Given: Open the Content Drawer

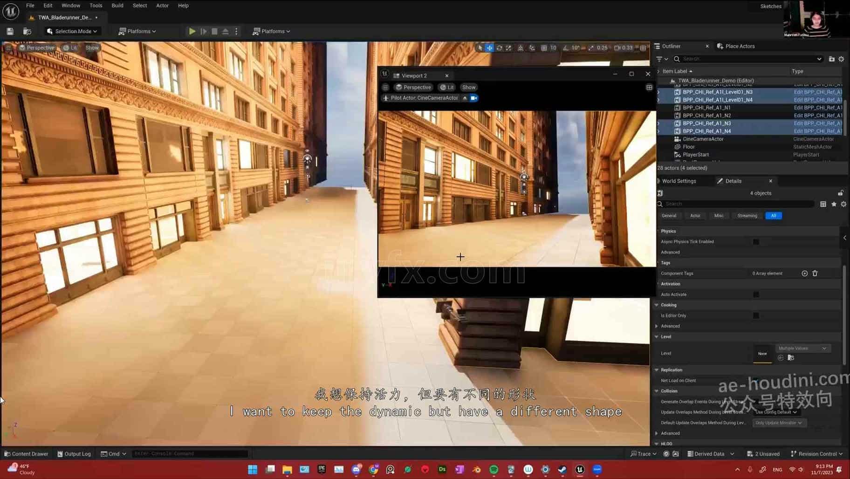Looking at the screenshot, I should (x=26, y=454).
